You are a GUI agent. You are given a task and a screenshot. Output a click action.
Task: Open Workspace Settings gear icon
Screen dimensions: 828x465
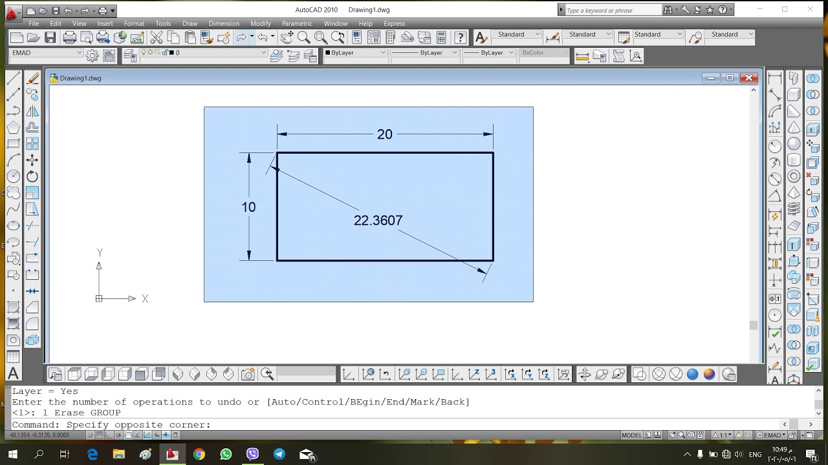point(92,56)
